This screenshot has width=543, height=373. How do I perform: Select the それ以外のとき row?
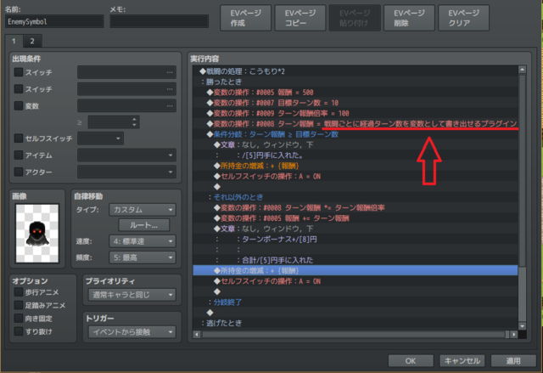point(355,197)
